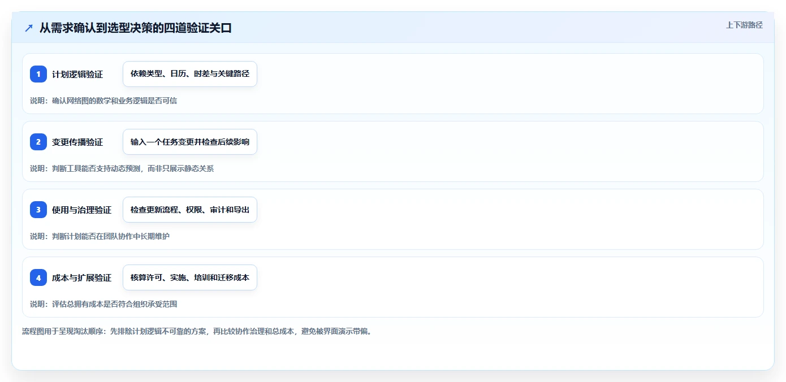The width and height of the screenshot is (786, 382).
Task: Click the number 4 step badge
Action: click(38, 277)
